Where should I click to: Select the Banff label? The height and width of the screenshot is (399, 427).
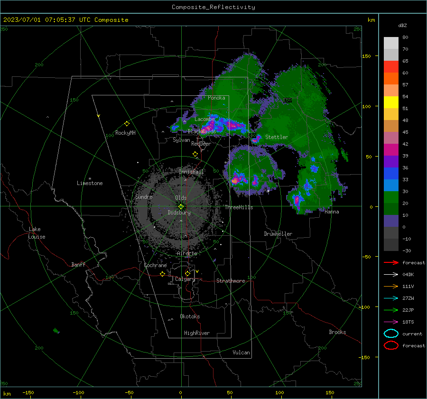point(78,264)
